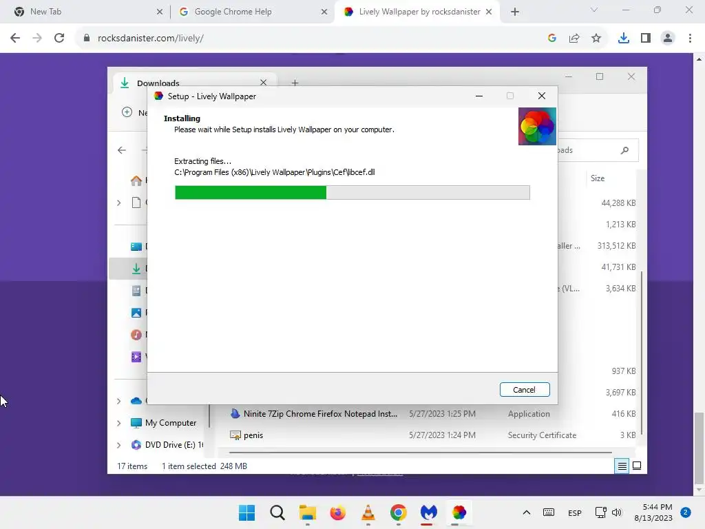Screen dimensions: 705x529
Task: Reload the rocksdanister page
Action: point(59,39)
